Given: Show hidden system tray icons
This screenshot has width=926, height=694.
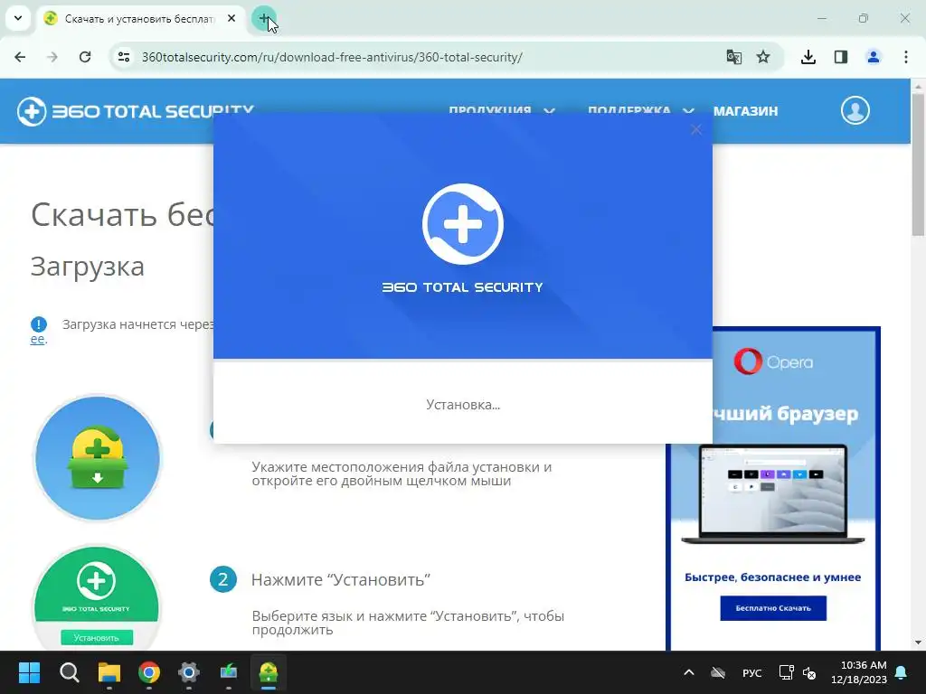Looking at the screenshot, I should click(x=688, y=672).
